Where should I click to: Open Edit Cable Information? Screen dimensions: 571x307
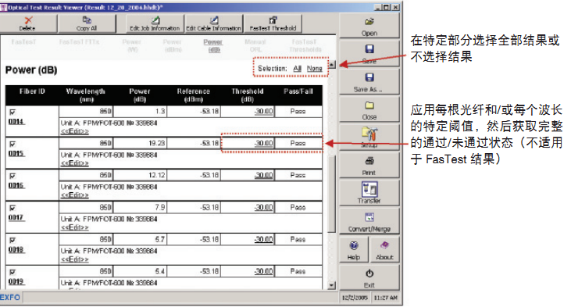point(214,23)
